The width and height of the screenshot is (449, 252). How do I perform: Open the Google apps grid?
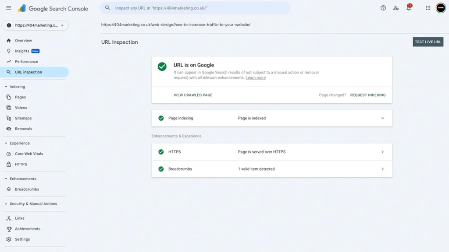click(x=428, y=8)
